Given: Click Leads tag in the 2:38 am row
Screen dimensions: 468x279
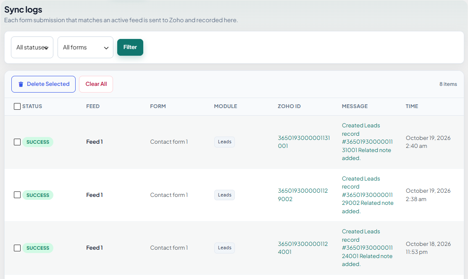Looking at the screenshot, I should [224, 195].
